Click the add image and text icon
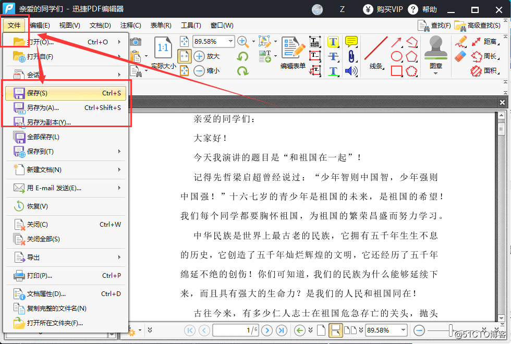The image size is (511, 344). (x=265, y=56)
